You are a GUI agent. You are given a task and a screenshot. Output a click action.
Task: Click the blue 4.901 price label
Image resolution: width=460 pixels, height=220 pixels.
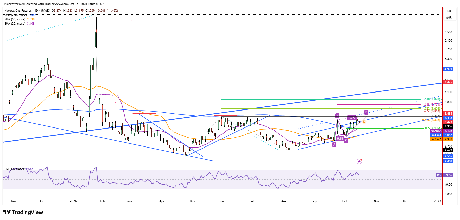click(x=448, y=69)
